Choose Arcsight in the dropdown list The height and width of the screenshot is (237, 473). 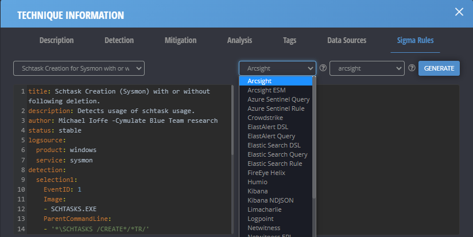[276, 81]
